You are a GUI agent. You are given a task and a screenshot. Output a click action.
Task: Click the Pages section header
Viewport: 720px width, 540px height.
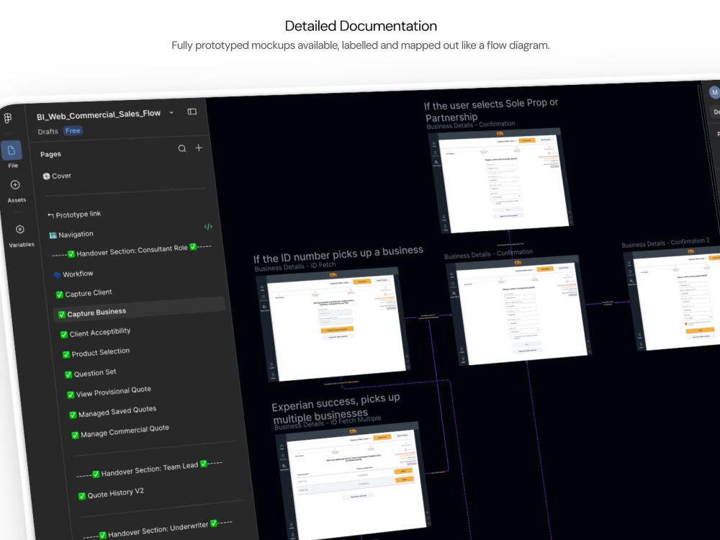[x=50, y=154]
